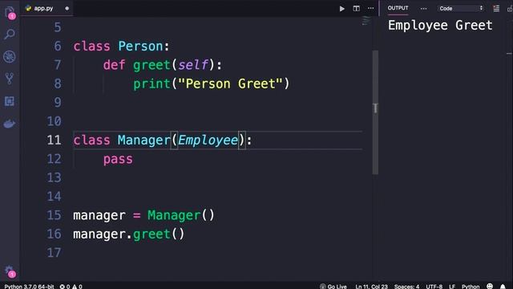Open the Docker view icon

tap(9, 124)
